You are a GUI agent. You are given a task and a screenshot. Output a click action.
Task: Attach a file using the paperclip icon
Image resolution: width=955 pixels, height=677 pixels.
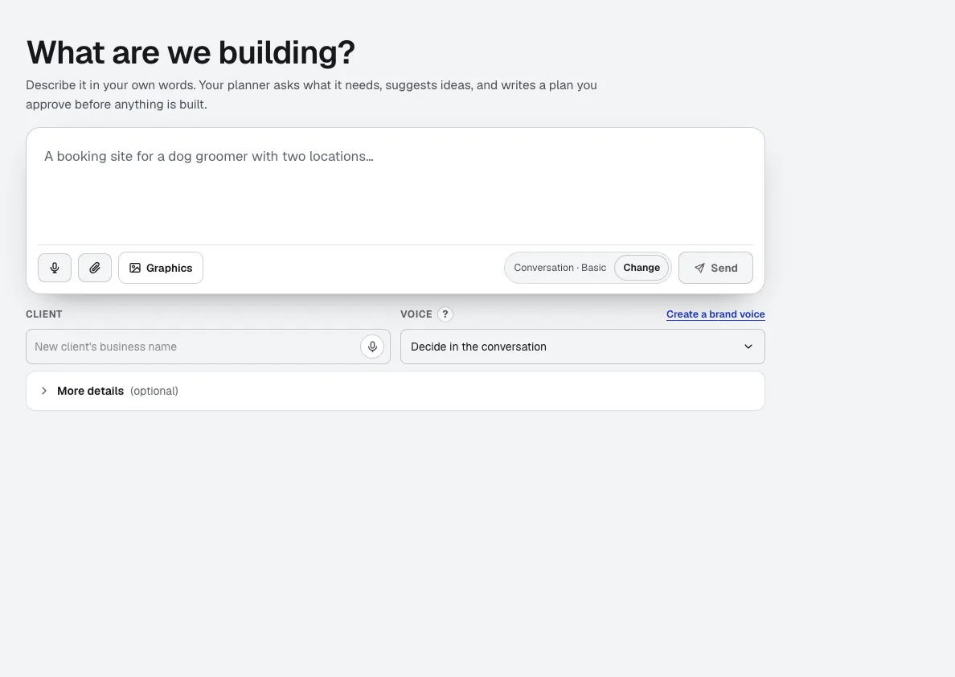pos(95,268)
